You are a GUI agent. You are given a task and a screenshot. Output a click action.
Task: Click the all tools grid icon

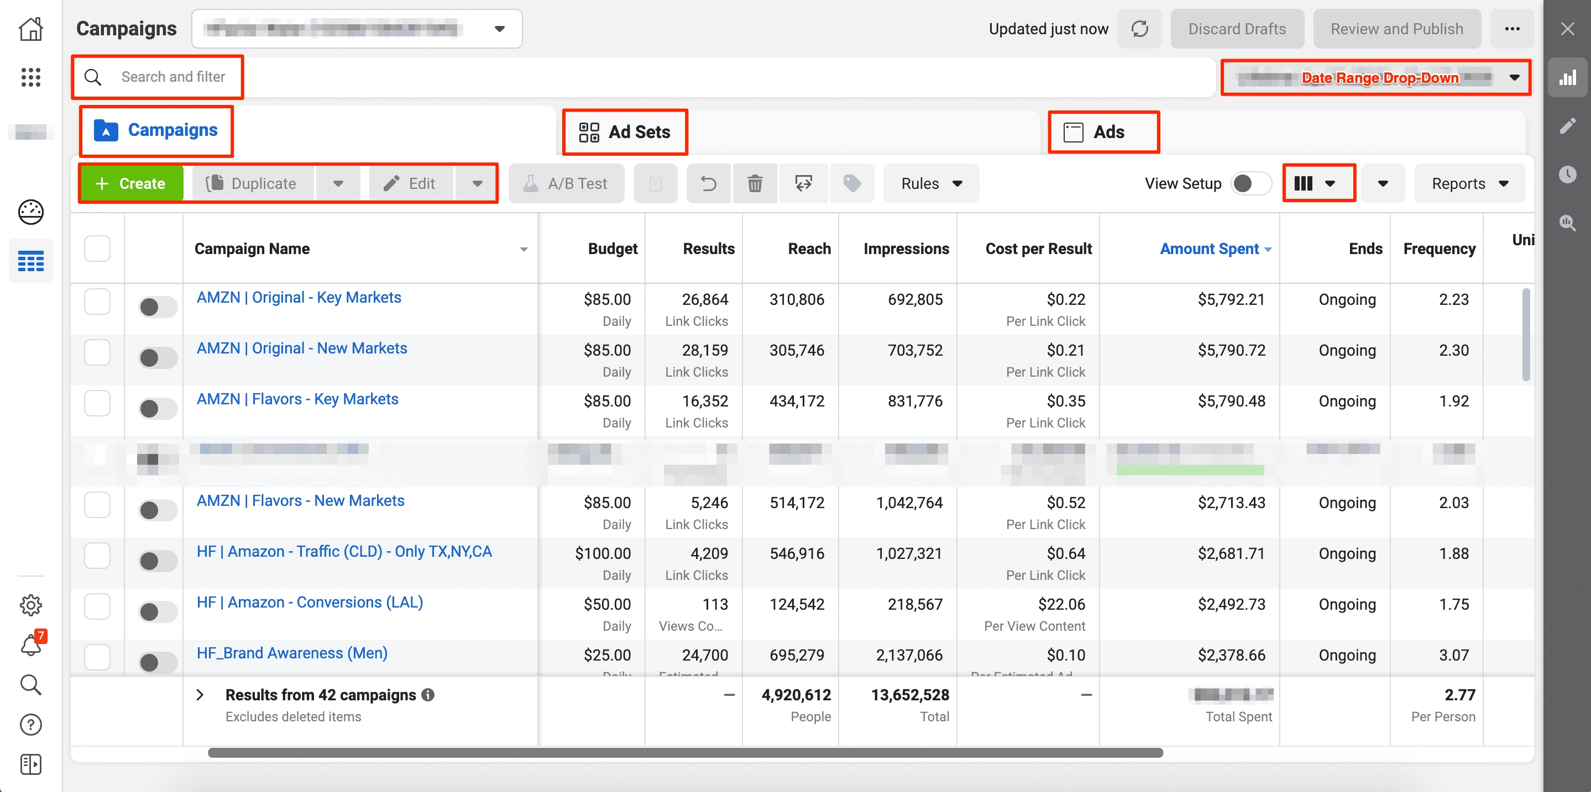pyautogui.click(x=31, y=78)
